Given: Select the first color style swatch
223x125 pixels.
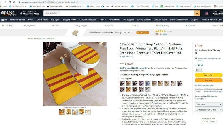Looking at the screenshot, I should (122, 83).
